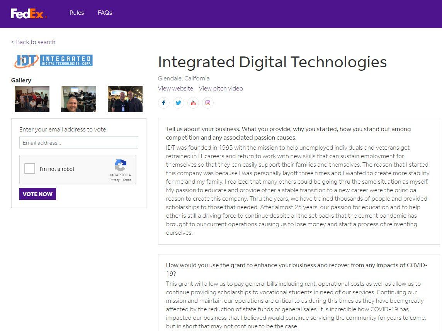442x331 pixels.
Task: Click the Enter your email address to vote label
Action: [63, 130]
